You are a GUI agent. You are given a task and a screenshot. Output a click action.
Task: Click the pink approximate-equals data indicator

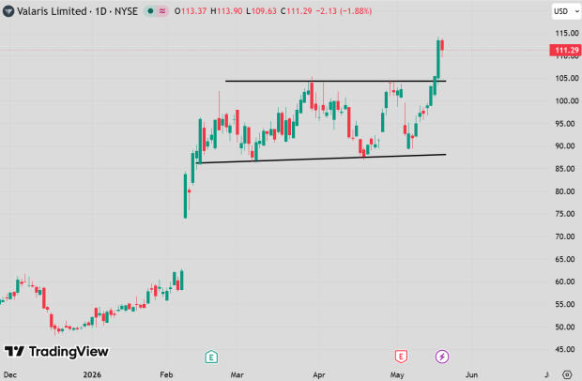[162, 11]
